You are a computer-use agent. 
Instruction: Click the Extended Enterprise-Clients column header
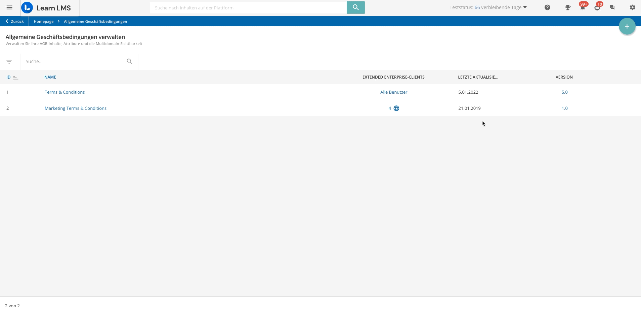coord(393,77)
